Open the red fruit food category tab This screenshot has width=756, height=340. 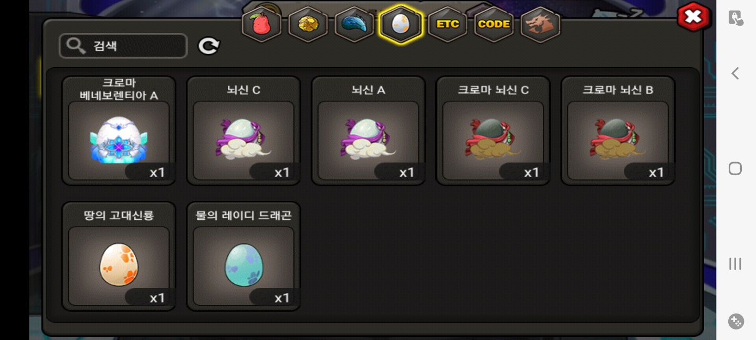tap(261, 24)
